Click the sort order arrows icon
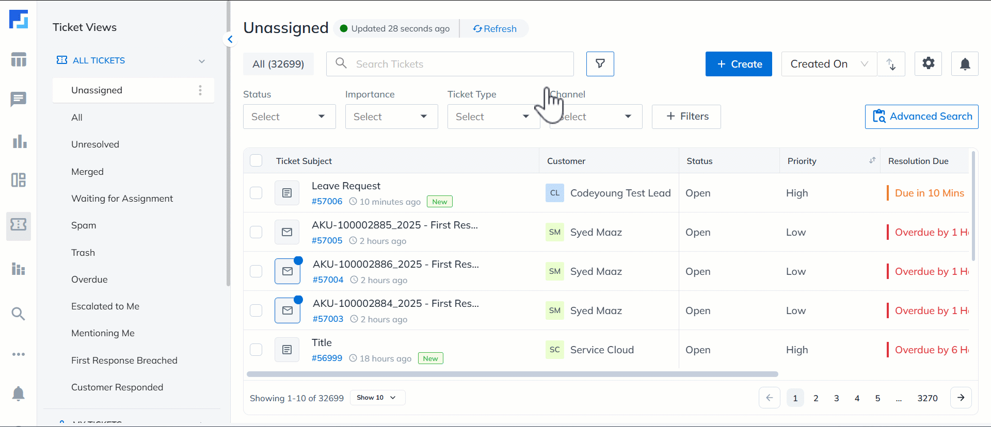The height and width of the screenshot is (427, 991). click(891, 64)
